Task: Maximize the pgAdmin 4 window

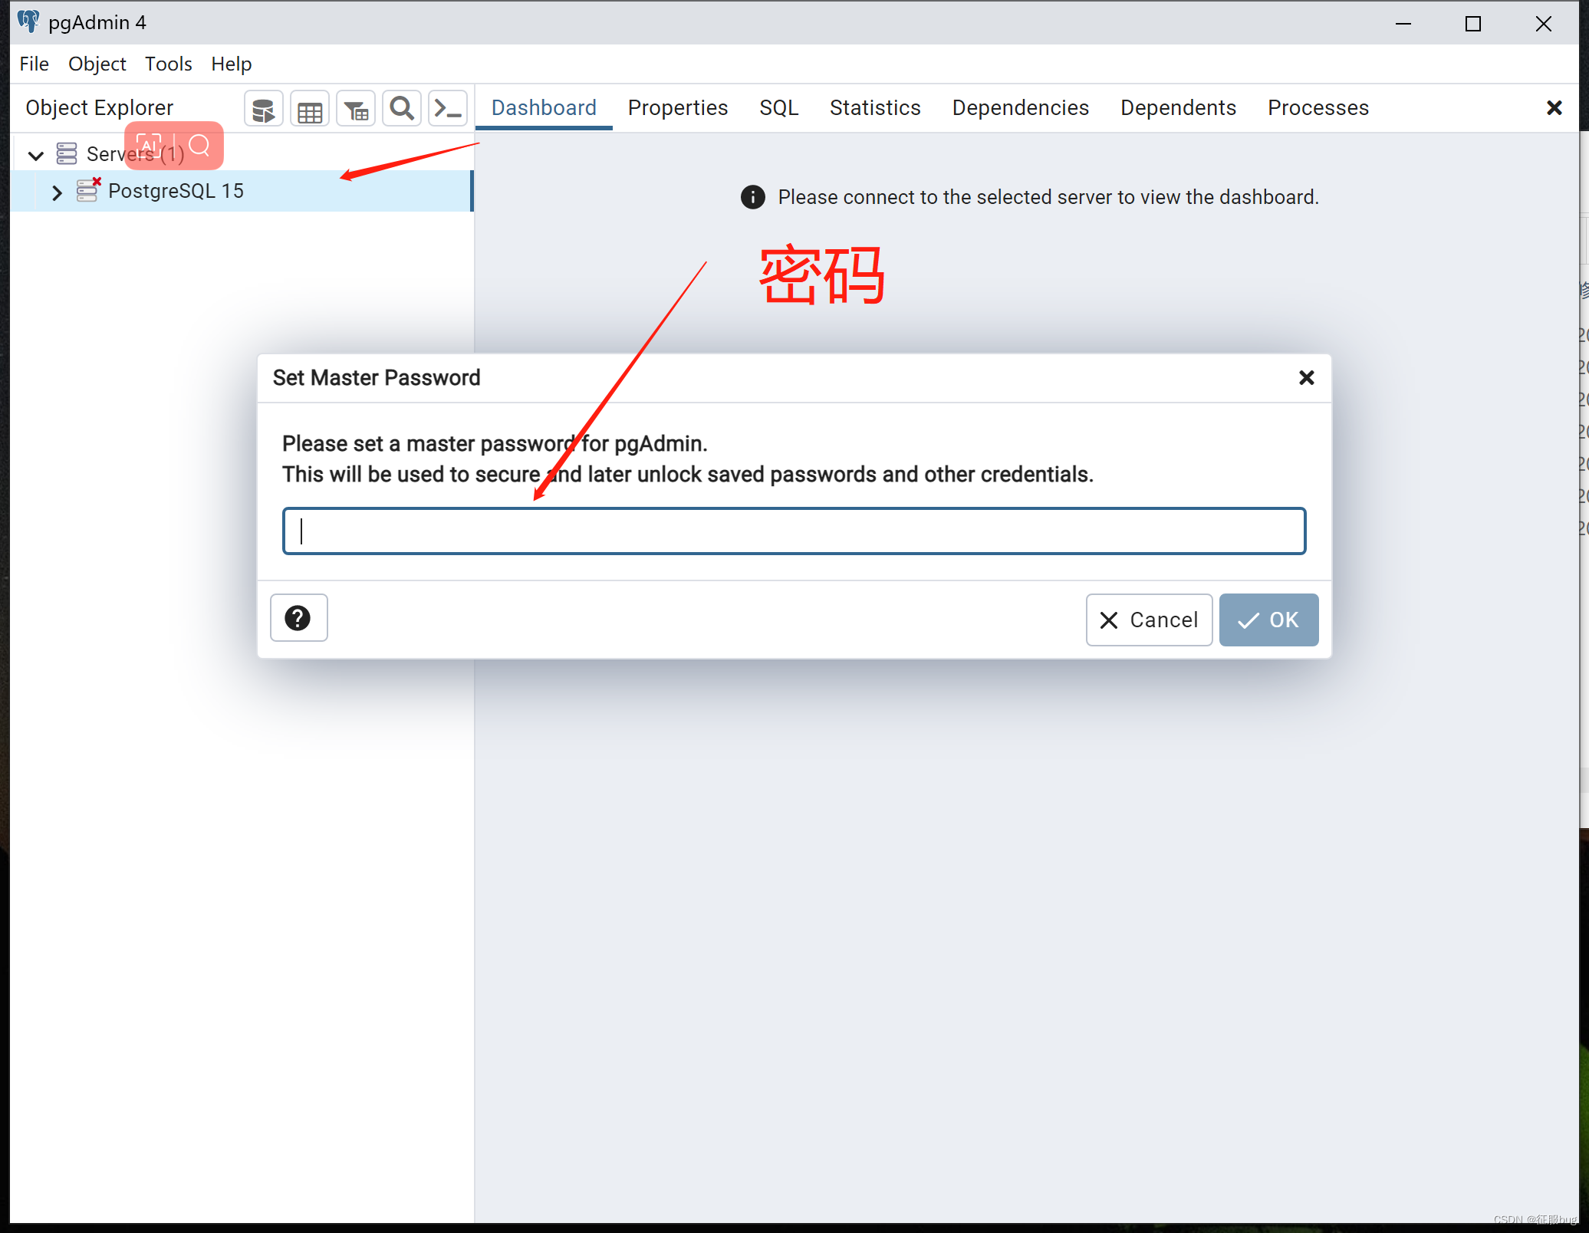Action: pos(1473,24)
